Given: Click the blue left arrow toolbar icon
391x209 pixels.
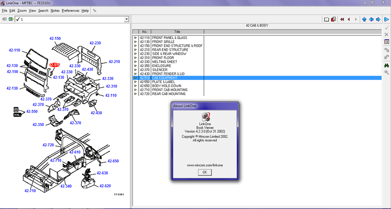Looking at the screenshot, I should [371, 19].
